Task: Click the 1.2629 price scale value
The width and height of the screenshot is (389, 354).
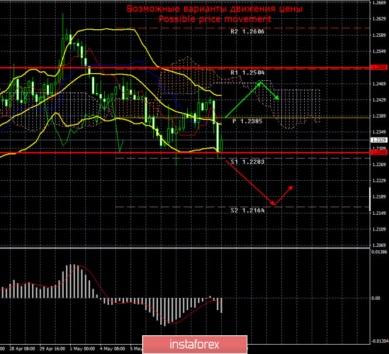Action: [379, 19]
